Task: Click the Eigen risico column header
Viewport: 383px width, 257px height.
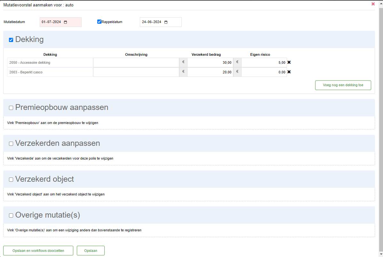Action: (260, 54)
